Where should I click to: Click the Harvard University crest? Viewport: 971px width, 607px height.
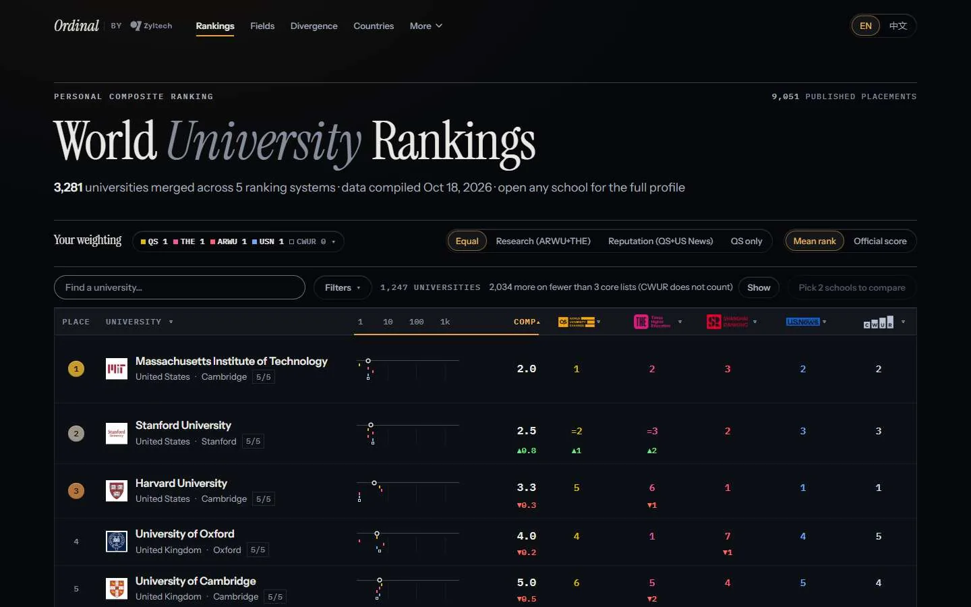point(117,490)
